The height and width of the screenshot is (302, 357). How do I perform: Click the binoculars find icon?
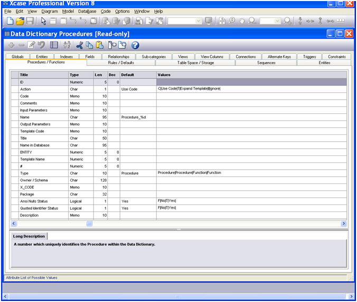tap(139, 21)
